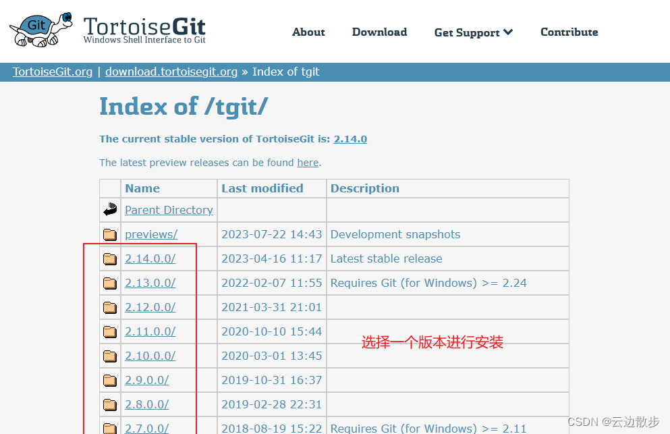Click the date 2018-08-19 15:22
This screenshot has width=670, height=434.
(x=272, y=428)
